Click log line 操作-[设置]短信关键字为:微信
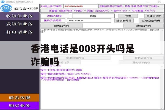Image resolution: width=165 pixels, height=110 pixels. [61, 70]
